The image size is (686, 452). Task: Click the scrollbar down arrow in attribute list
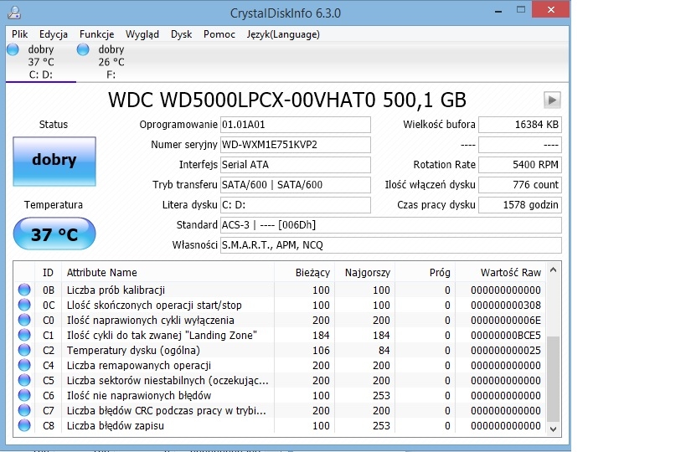point(553,429)
